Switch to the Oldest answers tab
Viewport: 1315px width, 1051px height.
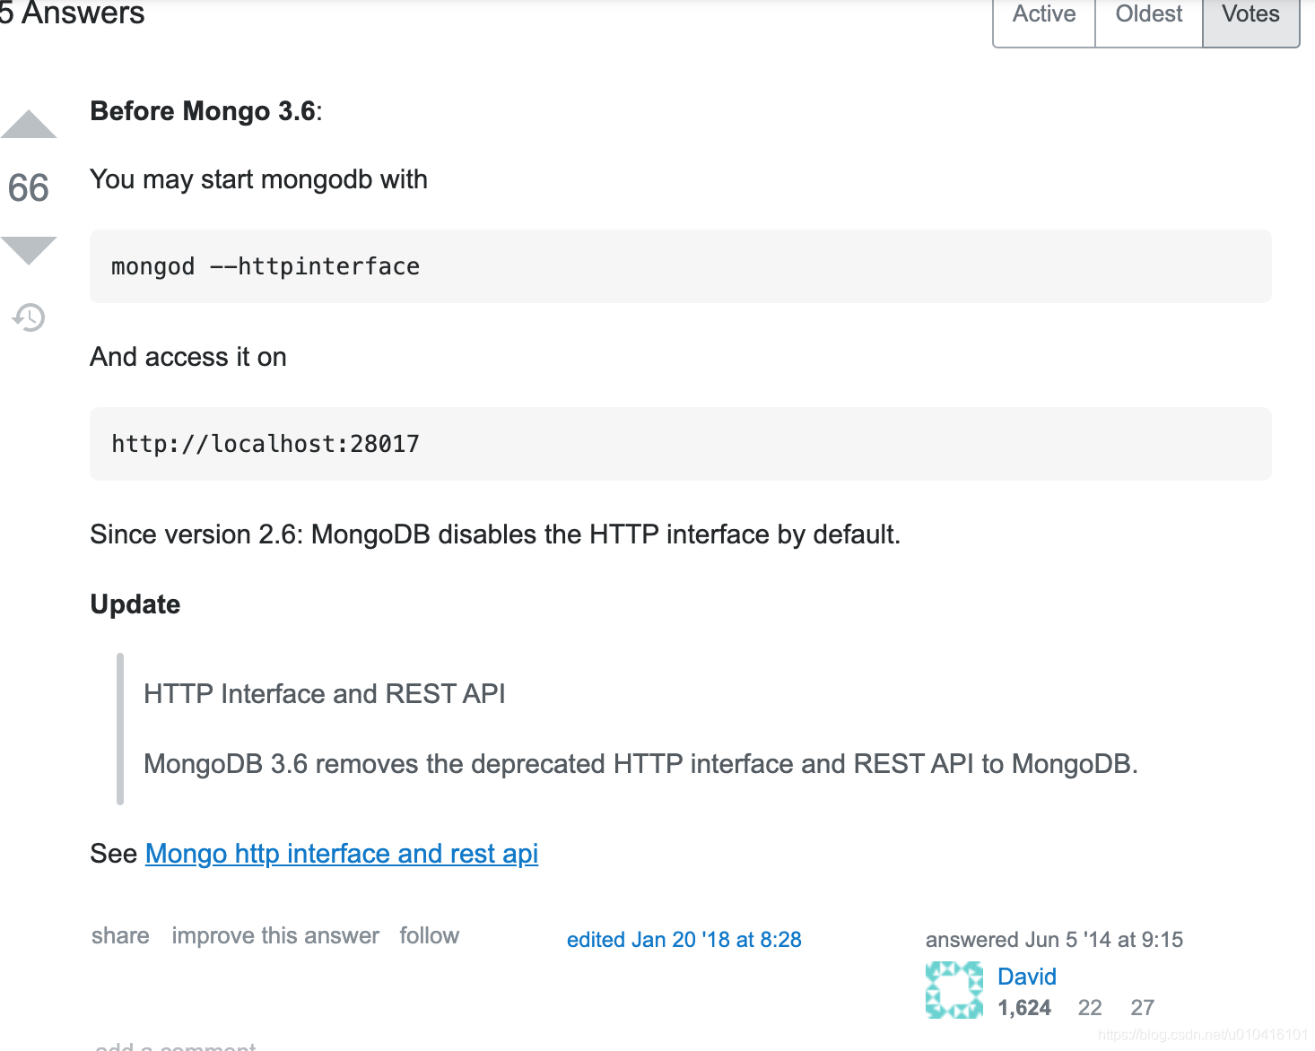click(1147, 13)
